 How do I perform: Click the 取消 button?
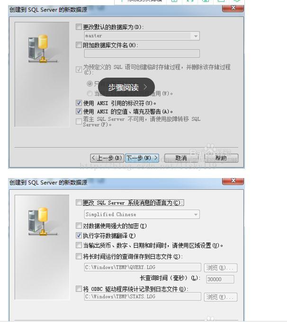tap(181, 158)
